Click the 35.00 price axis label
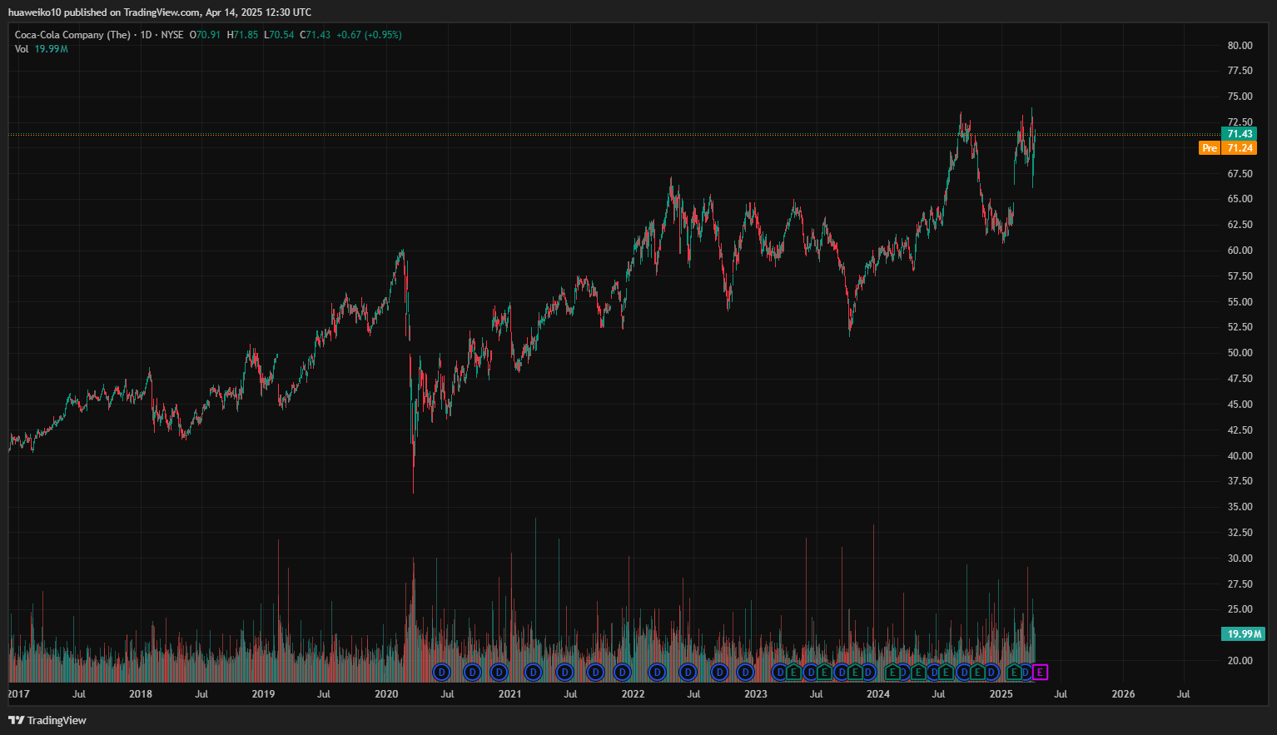Viewport: 1277px width, 735px height. pyautogui.click(x=1240, y=507)
